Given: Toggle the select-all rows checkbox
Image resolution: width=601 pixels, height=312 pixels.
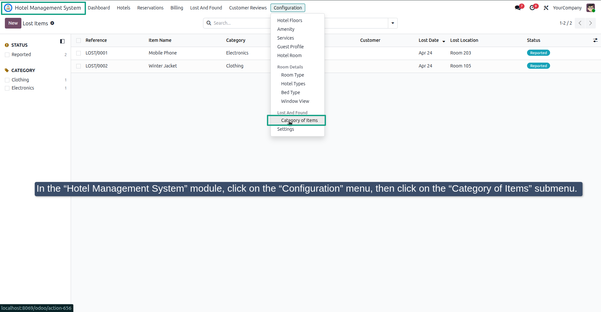Looking at the screenshot, I should point(78,41).
